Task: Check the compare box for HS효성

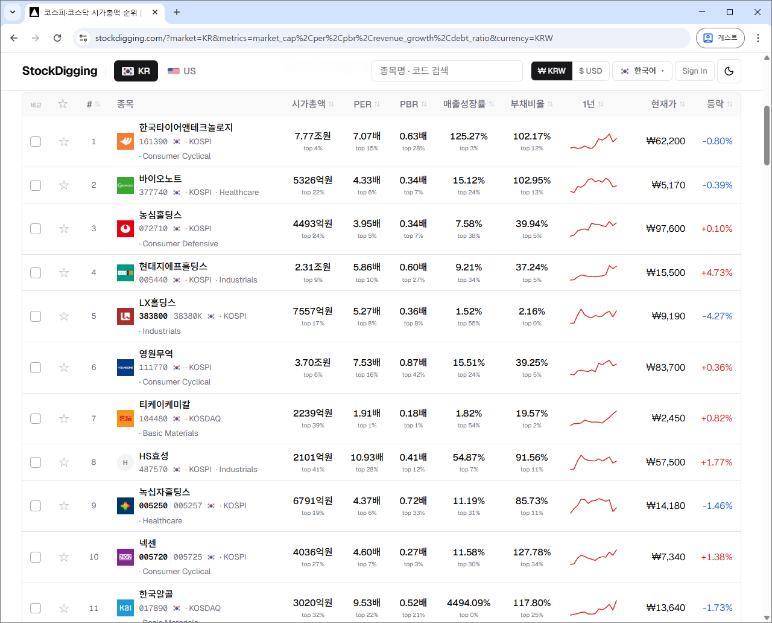Action: (x=36, y=462)
